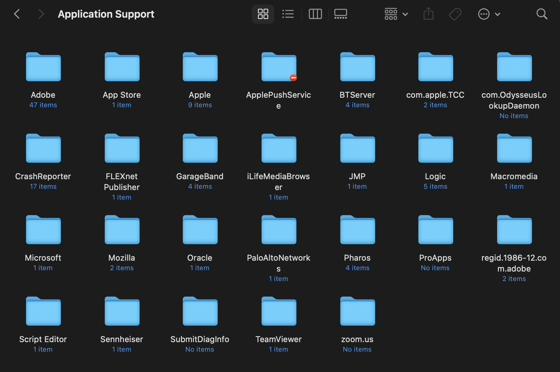Open the More actions ellipsis menu

click(x=489, y=14)
